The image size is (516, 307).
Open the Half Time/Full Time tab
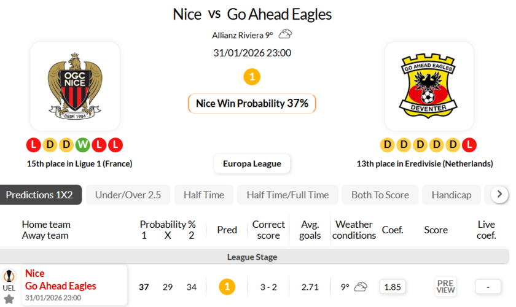(287, 195)
